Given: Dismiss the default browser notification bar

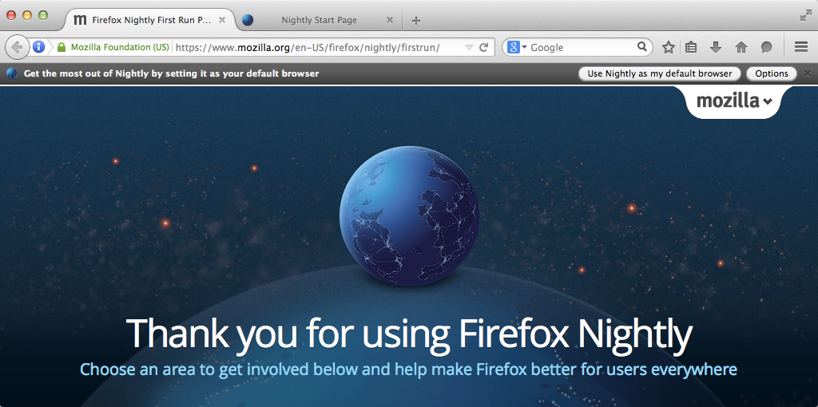Looking at the screenshot, I should [x=808, y=73].
